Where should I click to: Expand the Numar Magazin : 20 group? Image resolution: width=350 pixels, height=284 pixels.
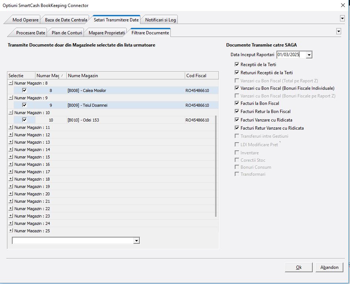tap(10, 194)
